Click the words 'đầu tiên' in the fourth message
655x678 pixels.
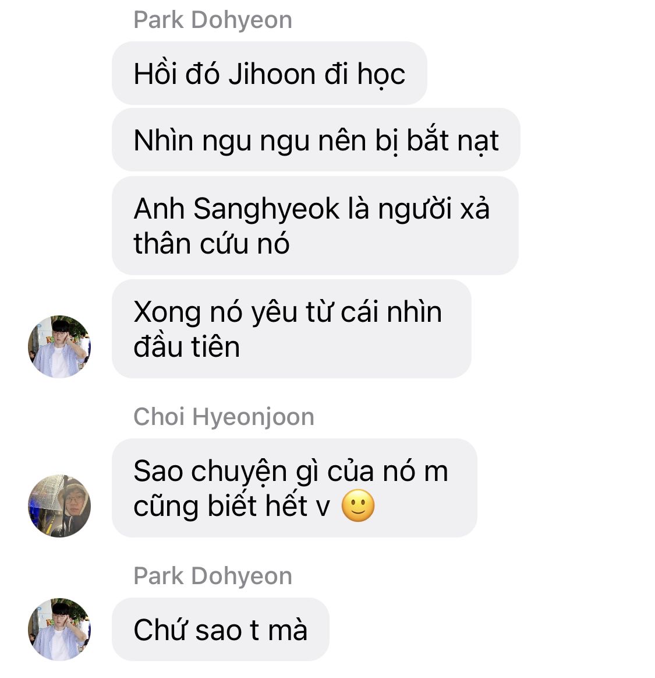pyautogui.click(x=186, y=346)
